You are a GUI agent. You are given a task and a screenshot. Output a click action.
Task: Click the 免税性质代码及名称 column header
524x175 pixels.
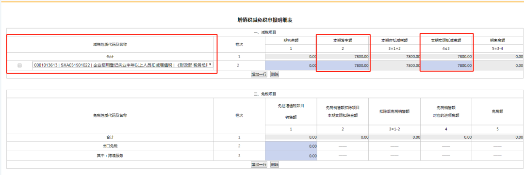click(x=110, y=115)
